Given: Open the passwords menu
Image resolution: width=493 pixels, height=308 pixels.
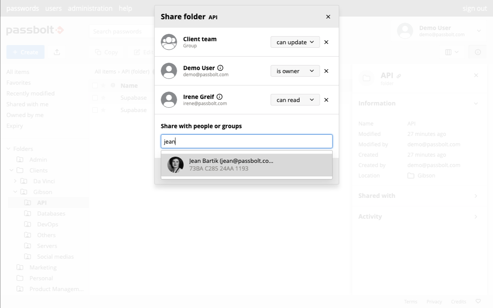Looking at the screenshot, I should click(x=23, y=8).
